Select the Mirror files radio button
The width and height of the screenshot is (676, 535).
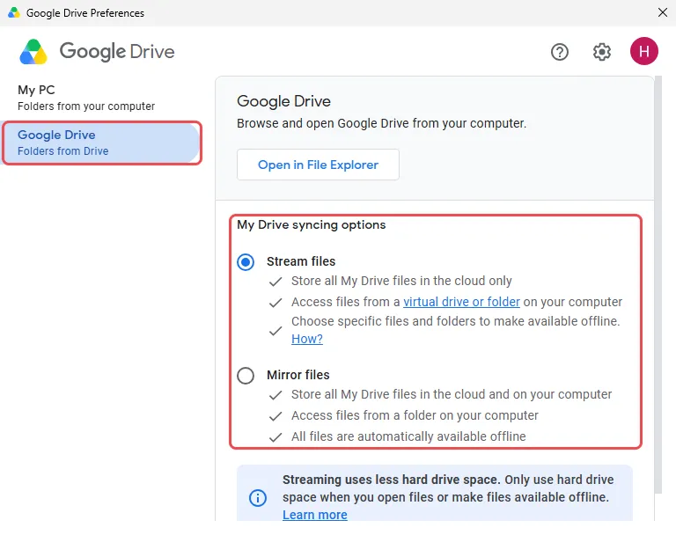(x=246, y=375)
